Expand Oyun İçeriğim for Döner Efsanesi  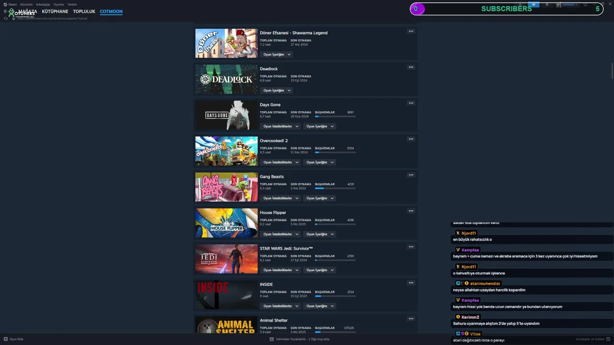coord(277,55)
